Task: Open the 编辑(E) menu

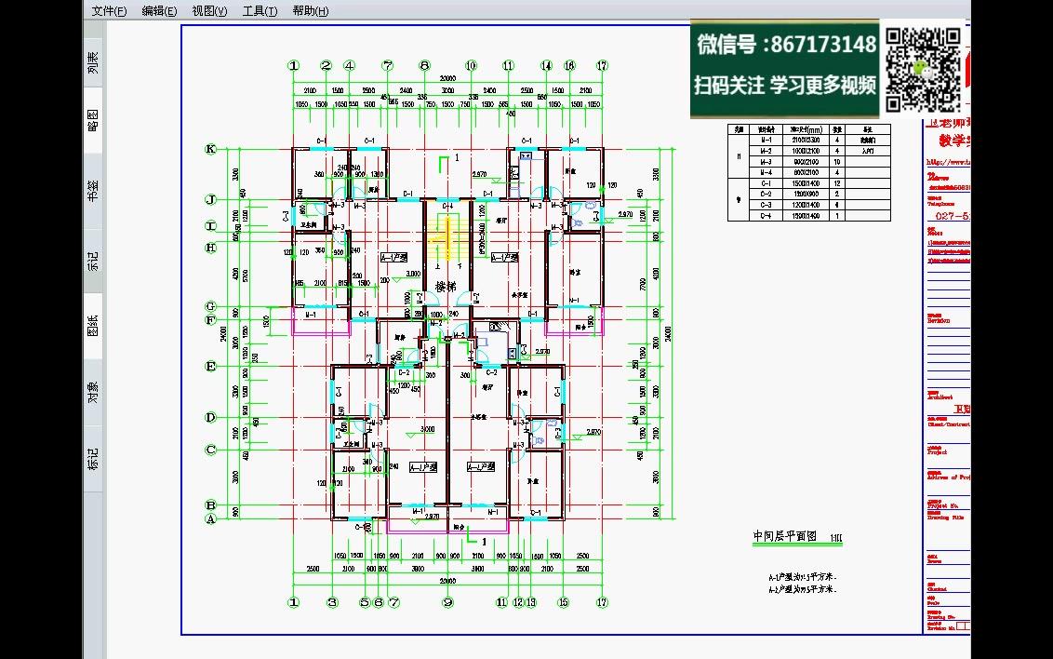Action: pyautogui.click(x=159, y=11)
